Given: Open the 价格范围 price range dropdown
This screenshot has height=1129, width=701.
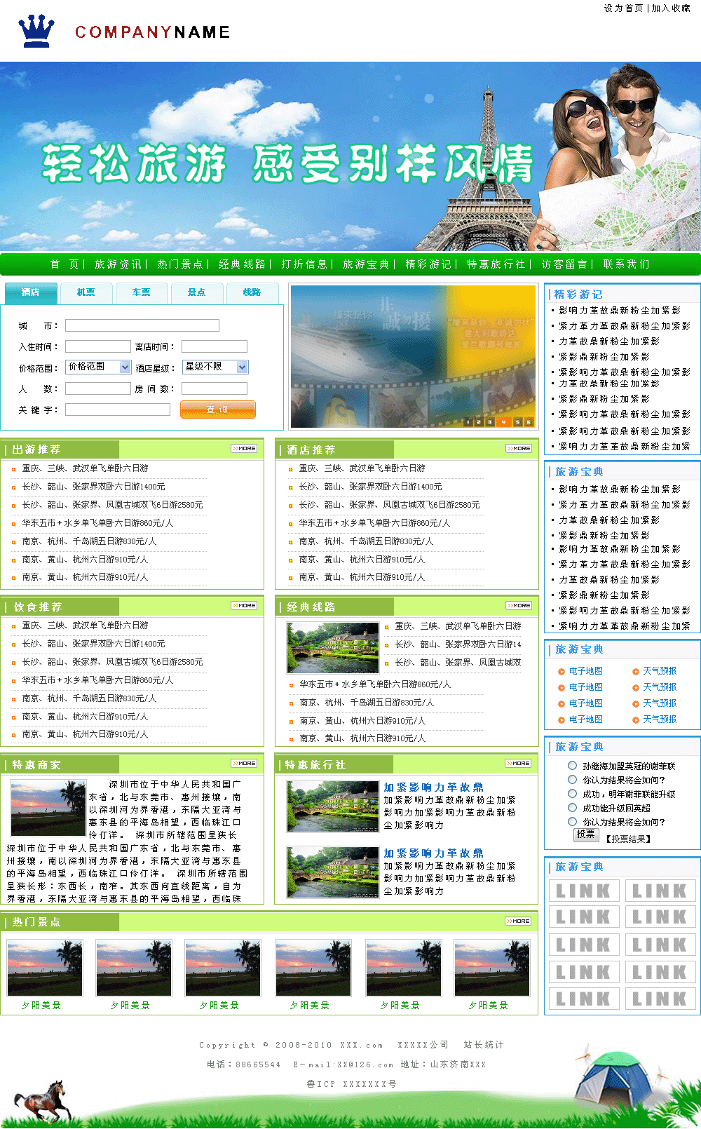Looking at the screenshot, I should [x=99, y=367].
